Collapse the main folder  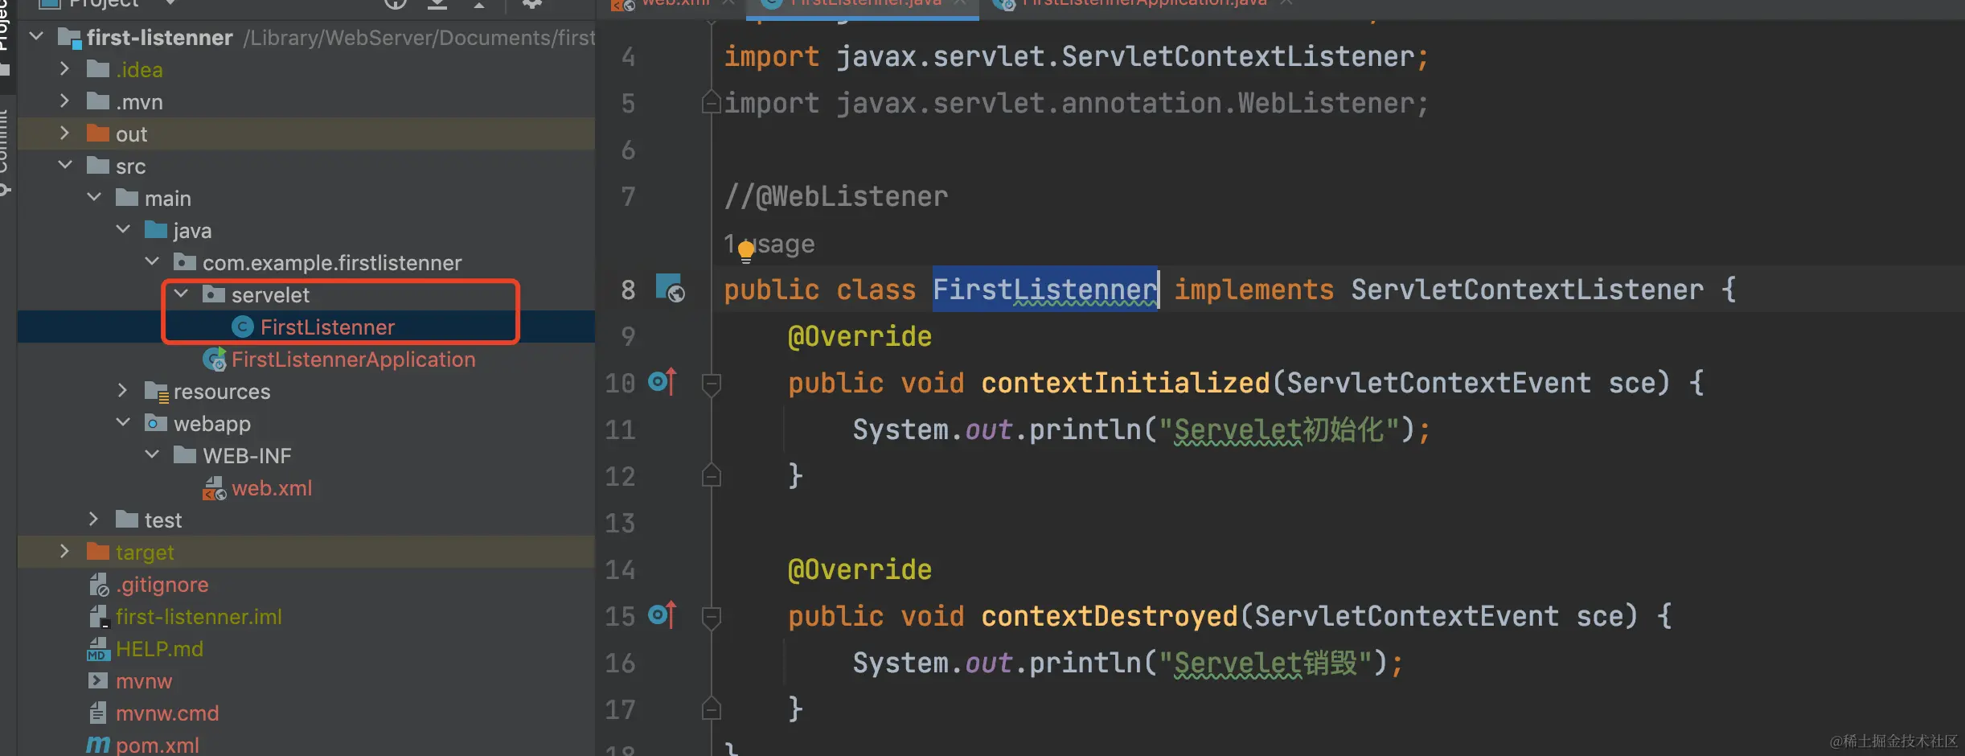pos(94,198)
